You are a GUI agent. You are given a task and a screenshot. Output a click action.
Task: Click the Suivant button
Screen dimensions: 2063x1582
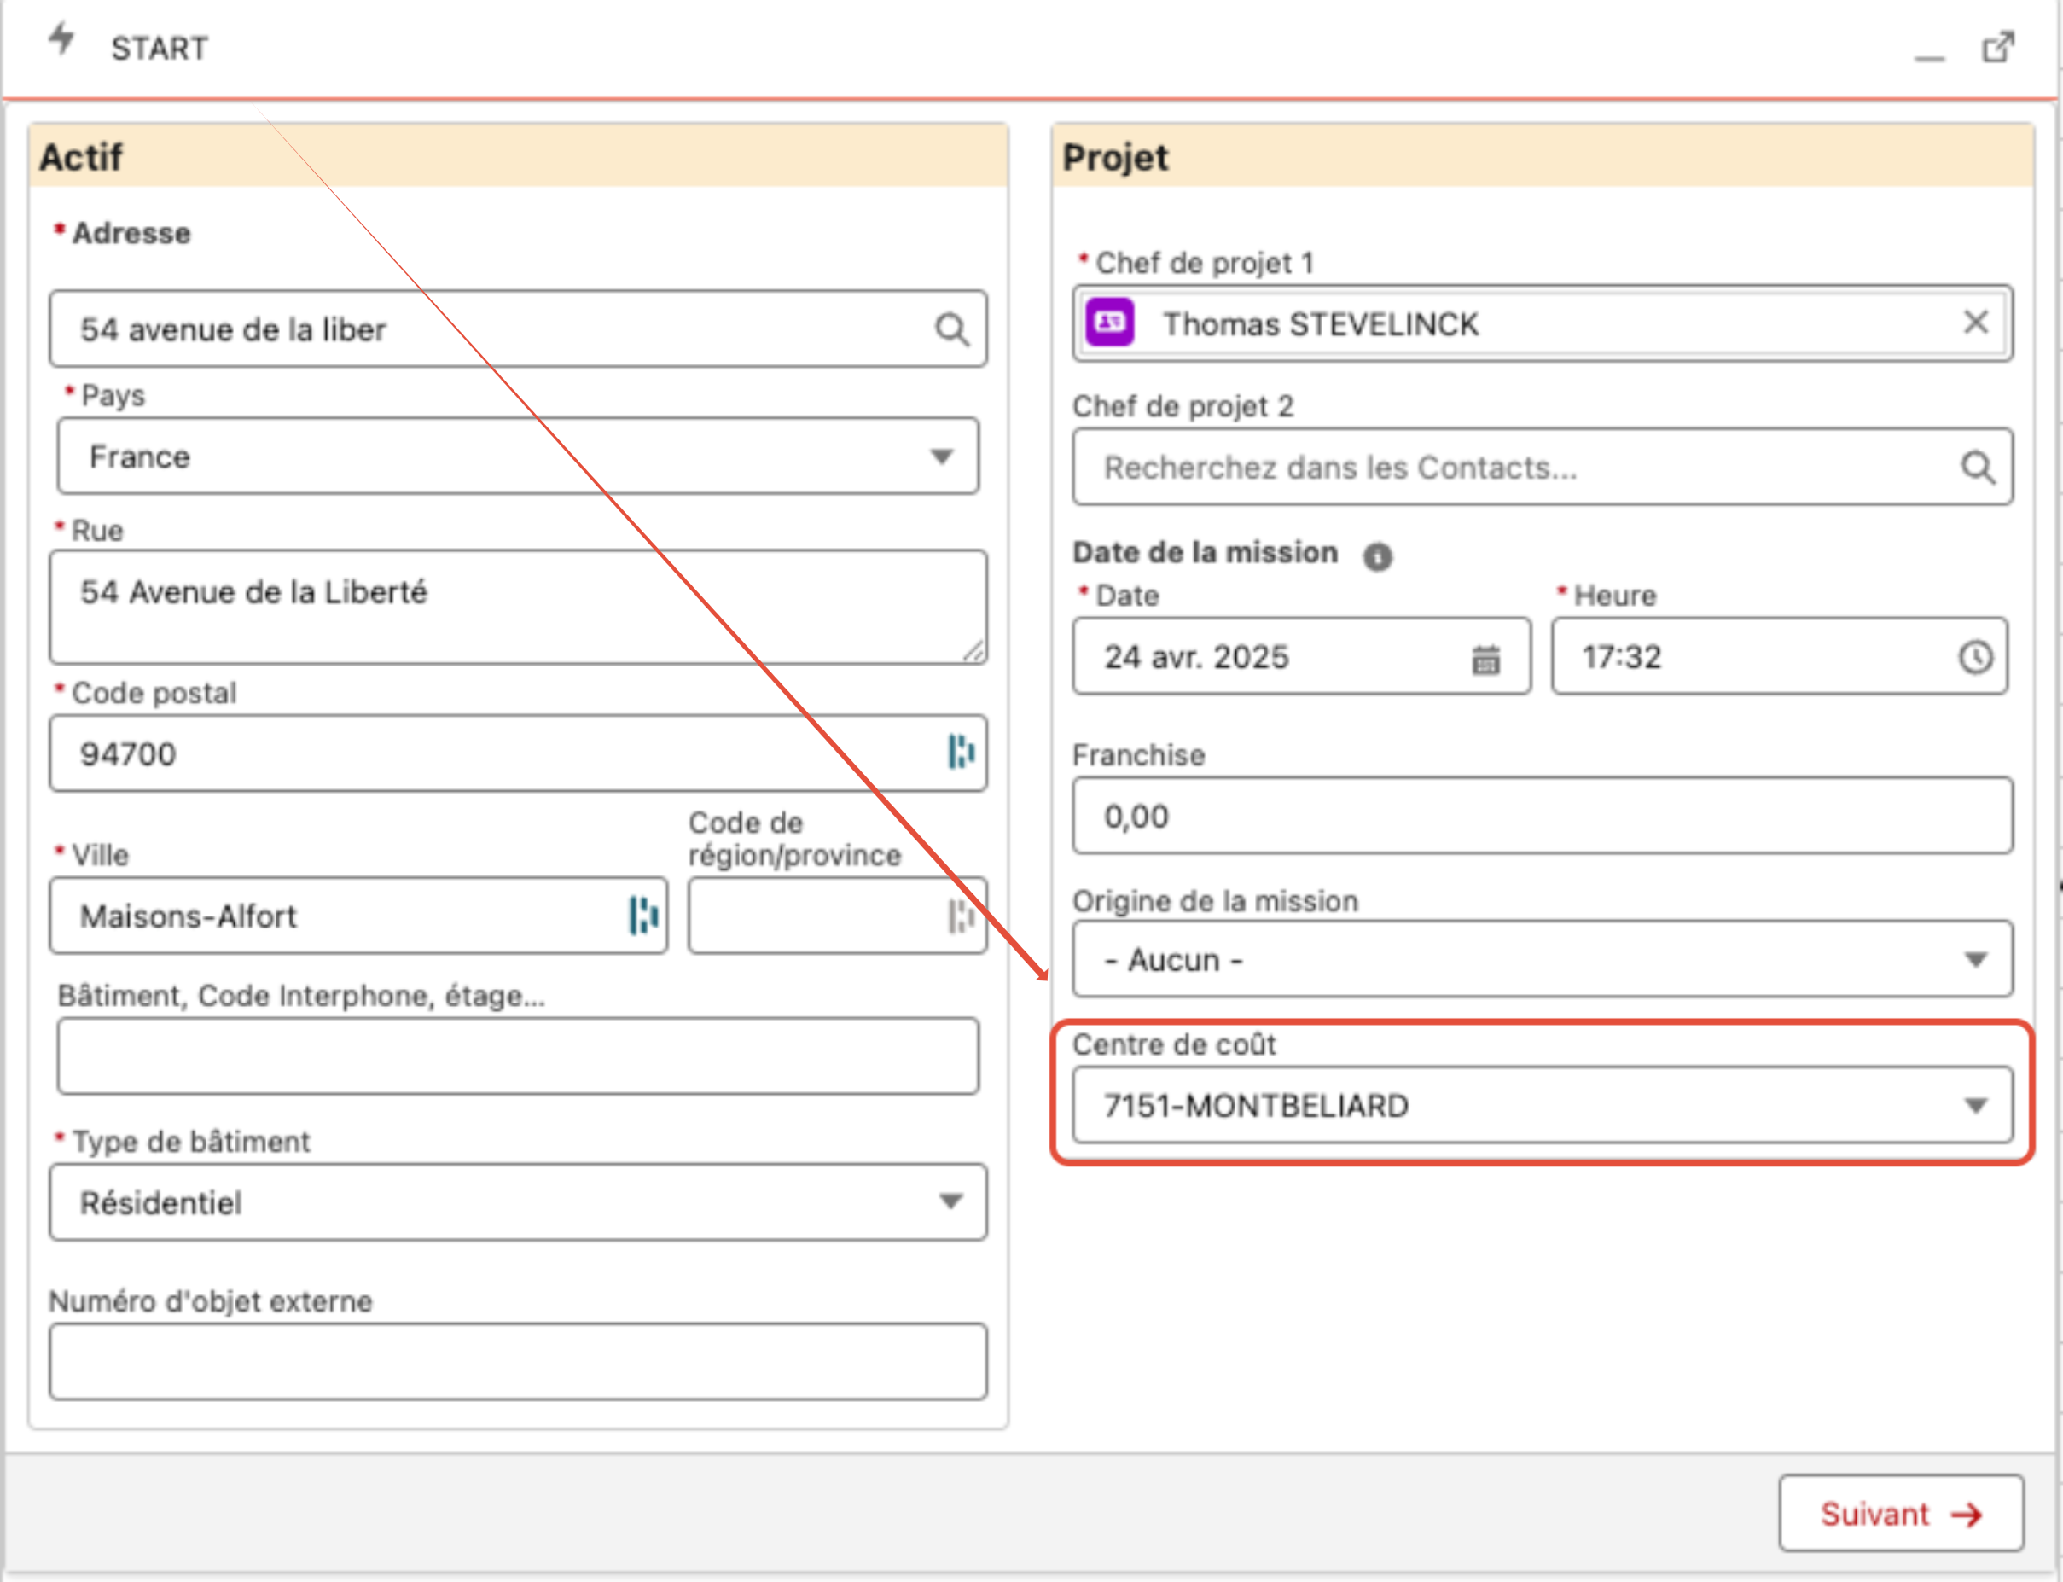coord(1901,1513)
